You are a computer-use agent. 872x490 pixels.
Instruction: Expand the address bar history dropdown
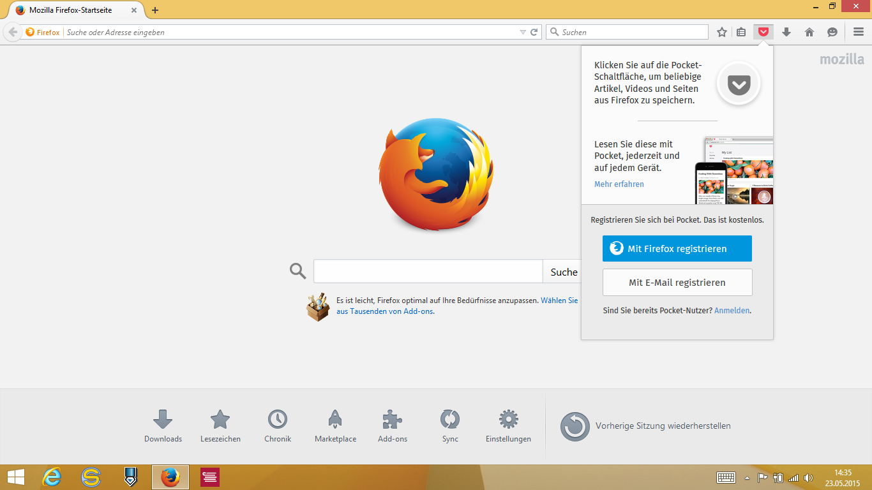[523, 32]
